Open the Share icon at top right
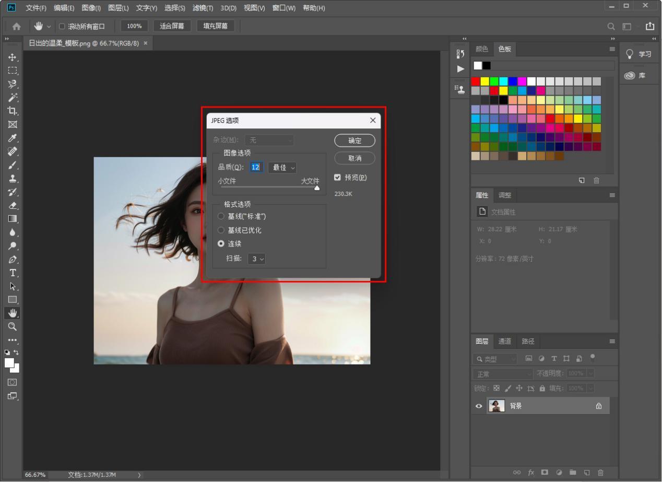This screenshot has height=482, width=662. click(x=650, y=26)
